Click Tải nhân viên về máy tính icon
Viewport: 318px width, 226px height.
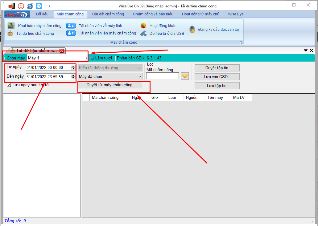tap(71, 26)
